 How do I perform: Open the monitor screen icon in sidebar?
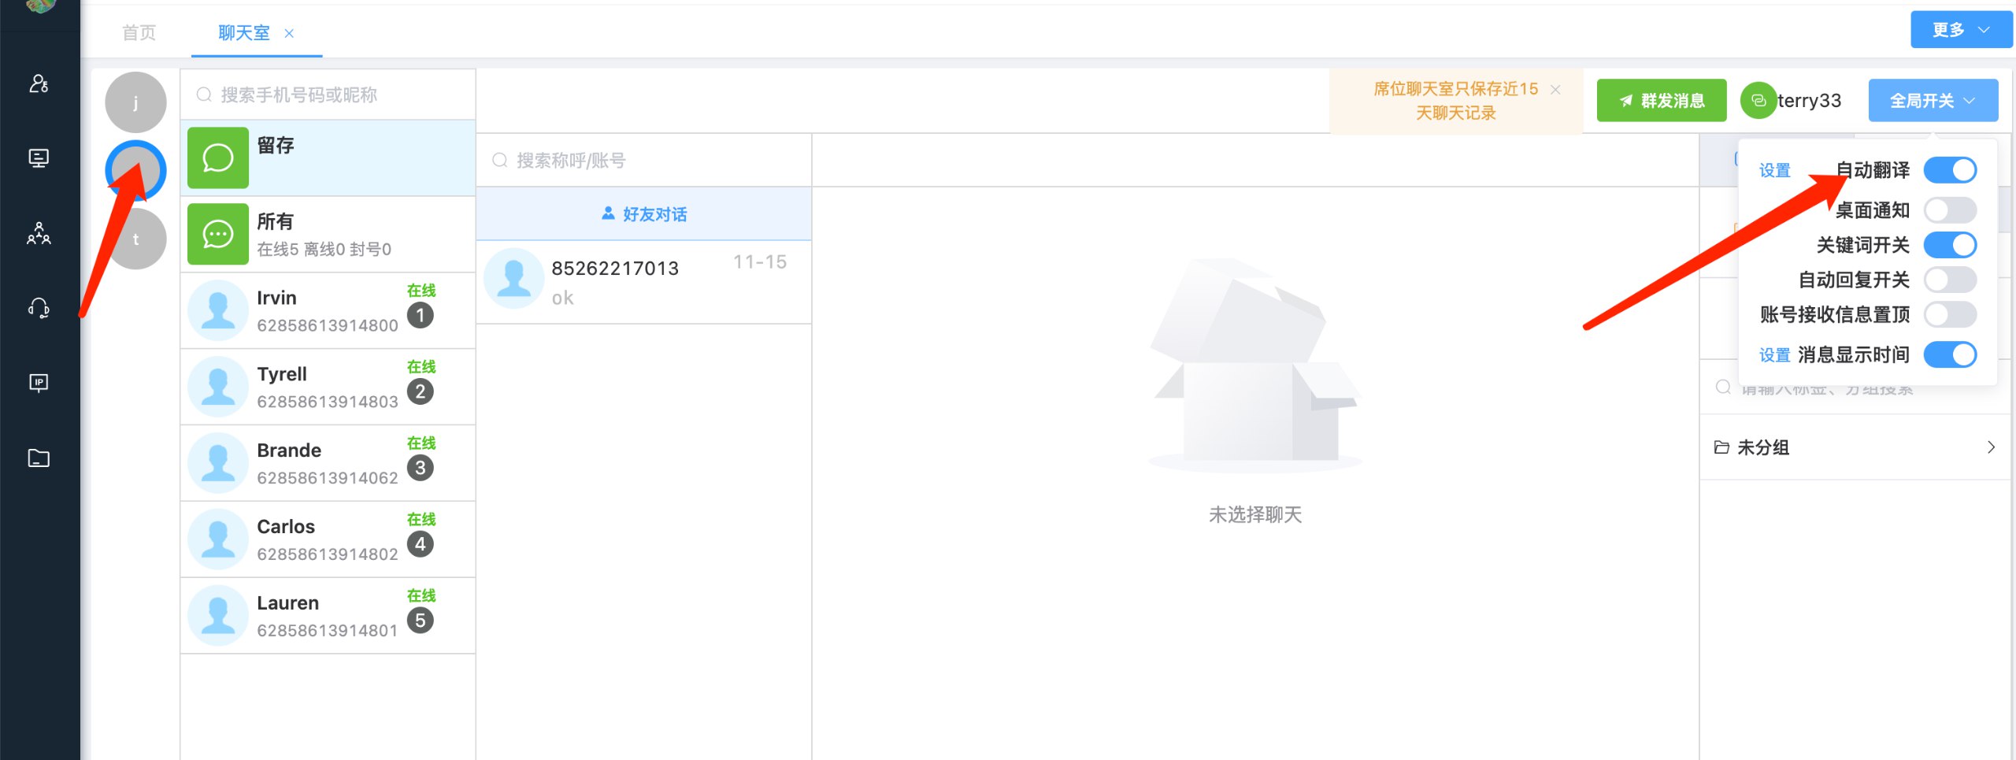pos(39,158)
